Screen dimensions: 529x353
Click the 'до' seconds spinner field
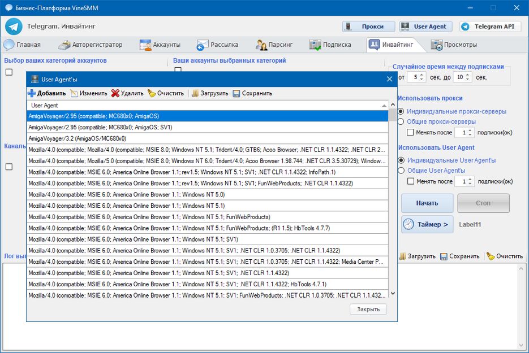point(463,77)
